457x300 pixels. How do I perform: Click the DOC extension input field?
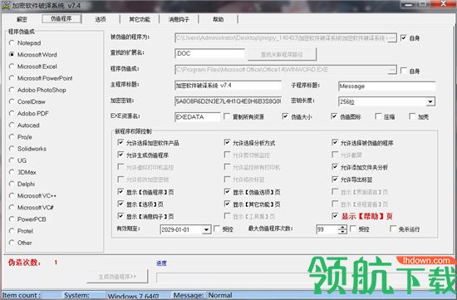[209, 54]
